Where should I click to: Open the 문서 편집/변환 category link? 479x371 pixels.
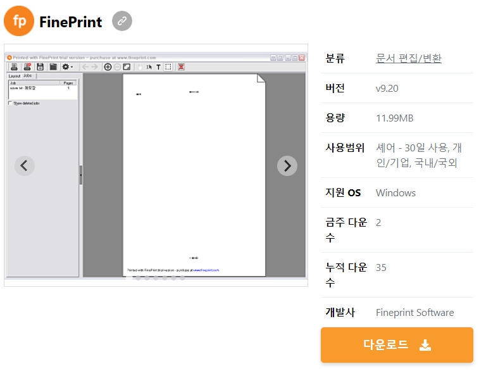[x=408, y=58]
